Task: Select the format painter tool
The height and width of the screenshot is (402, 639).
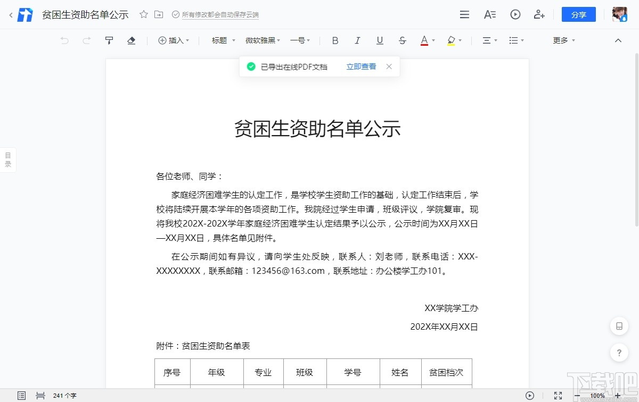Action: tap(109, 40)
